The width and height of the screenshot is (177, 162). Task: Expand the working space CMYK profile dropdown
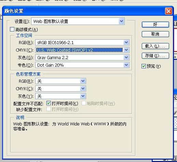[x=126, y=50]
